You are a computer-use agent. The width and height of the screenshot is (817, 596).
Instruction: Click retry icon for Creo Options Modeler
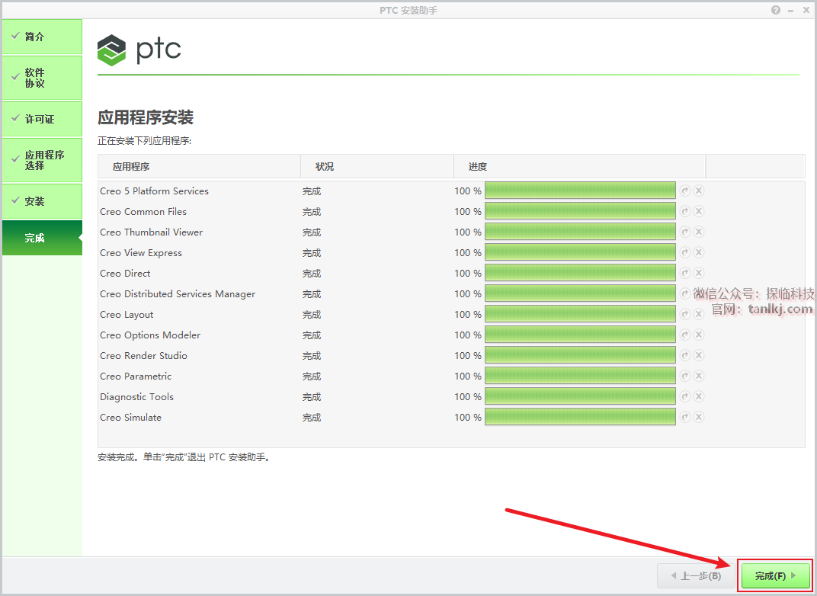point(685,335)
